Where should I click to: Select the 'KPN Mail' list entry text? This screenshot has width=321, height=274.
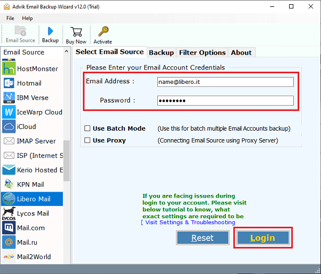30,184
